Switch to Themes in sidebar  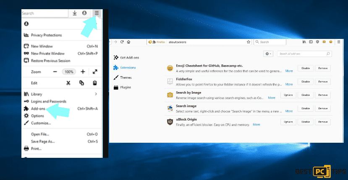(x=123, y=77)
